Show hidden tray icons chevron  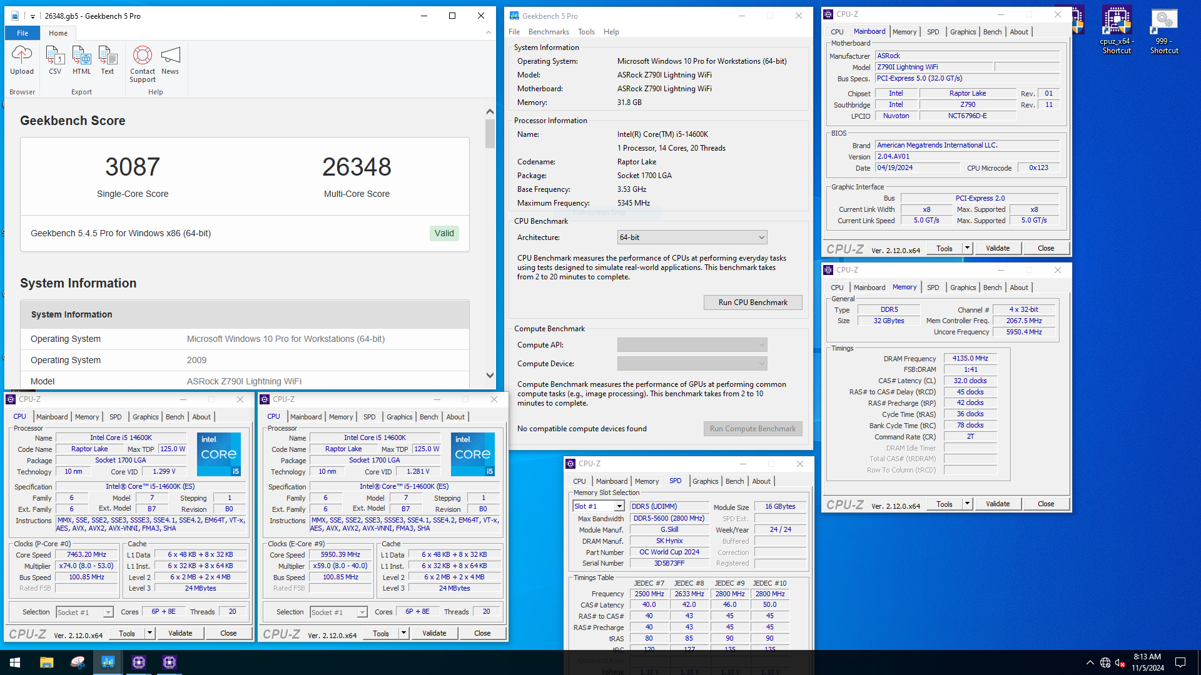pyautogui.click(x=1090, y=662)
